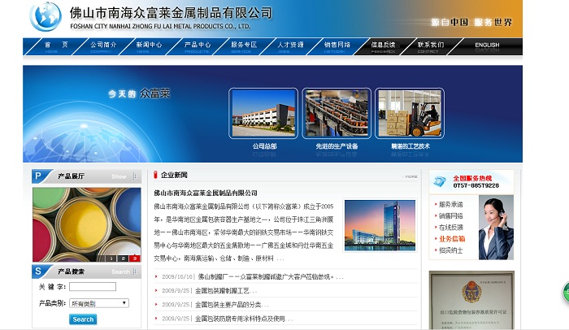The image size is (569, 330).
Task: Select slide number 1 in product slideshow
Action: pyautogui.click(x=111, y=258)
